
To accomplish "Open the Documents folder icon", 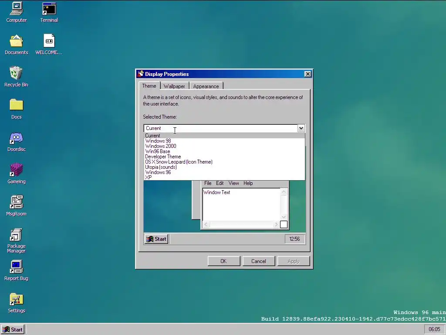I will [x=16, y=44].
